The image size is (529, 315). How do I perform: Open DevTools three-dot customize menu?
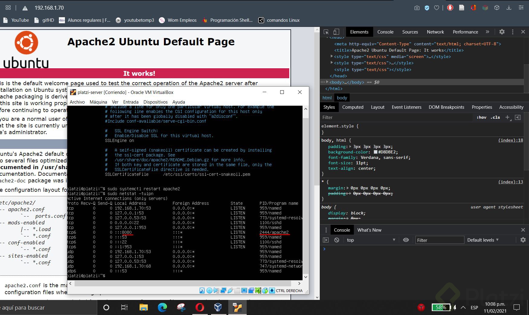[x=512, y=32]
